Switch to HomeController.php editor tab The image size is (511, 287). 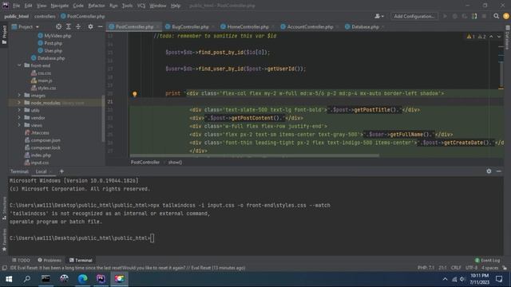click(248, 26)
